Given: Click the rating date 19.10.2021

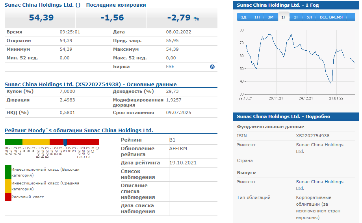Looking at the screenshot, I should (183, 162).
